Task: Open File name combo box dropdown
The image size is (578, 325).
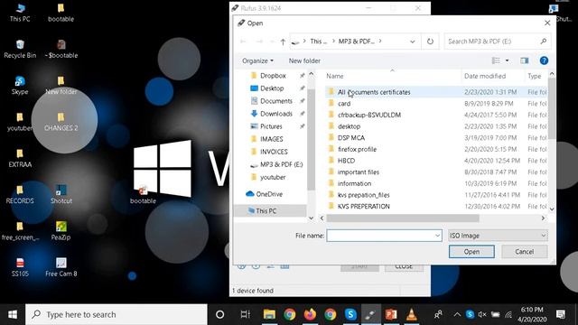Action: click(437, 236)
